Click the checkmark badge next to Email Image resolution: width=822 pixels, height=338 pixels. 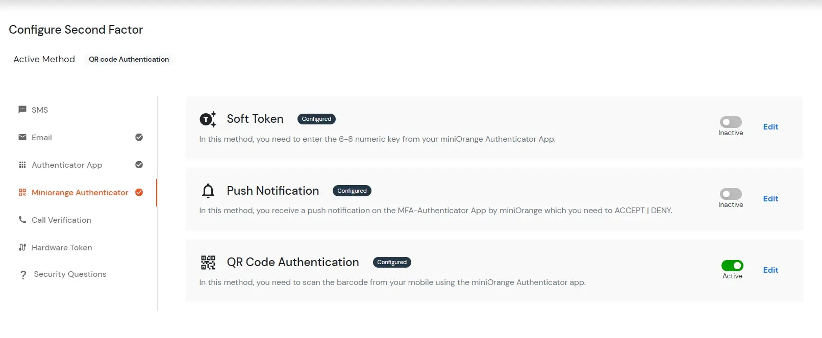[x=139, y=137]
